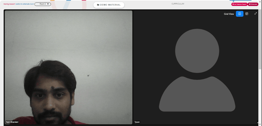Click the Grid View label
This screenshot has height=126, width=262.
229,14
